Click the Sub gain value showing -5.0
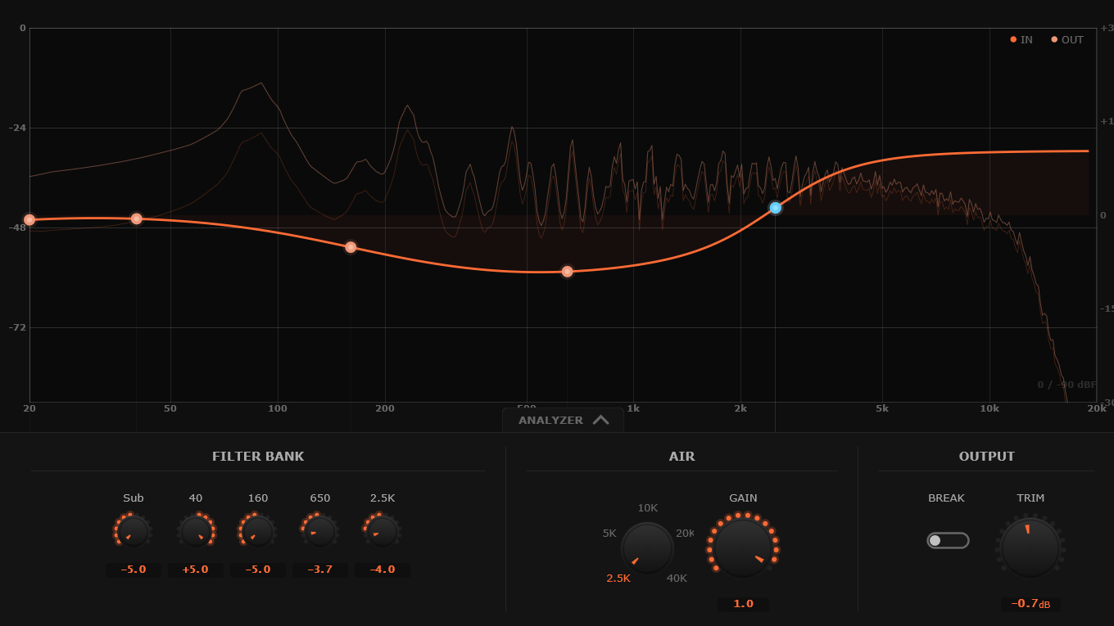Screen dimensions: 1114x626 [x=133, y=570]
